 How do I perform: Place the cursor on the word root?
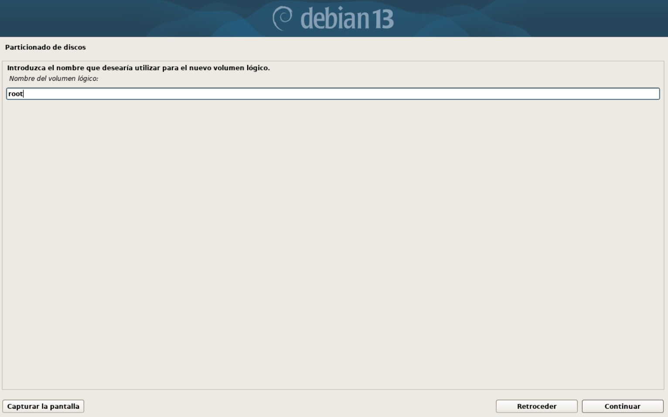point(15,94)
